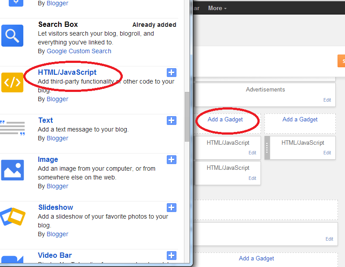Click the Blogger link at the list top
Viewport: 345px width, 267px height.
click(x=57, y=4)
